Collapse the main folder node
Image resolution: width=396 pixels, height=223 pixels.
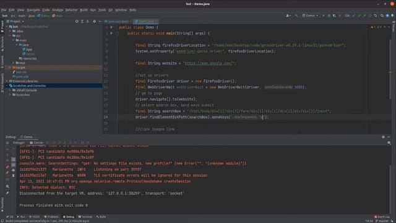[x=14, y=40]
